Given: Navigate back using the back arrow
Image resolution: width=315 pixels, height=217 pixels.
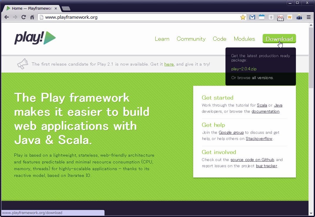Looking at the screenshot, I should (6, 17).
